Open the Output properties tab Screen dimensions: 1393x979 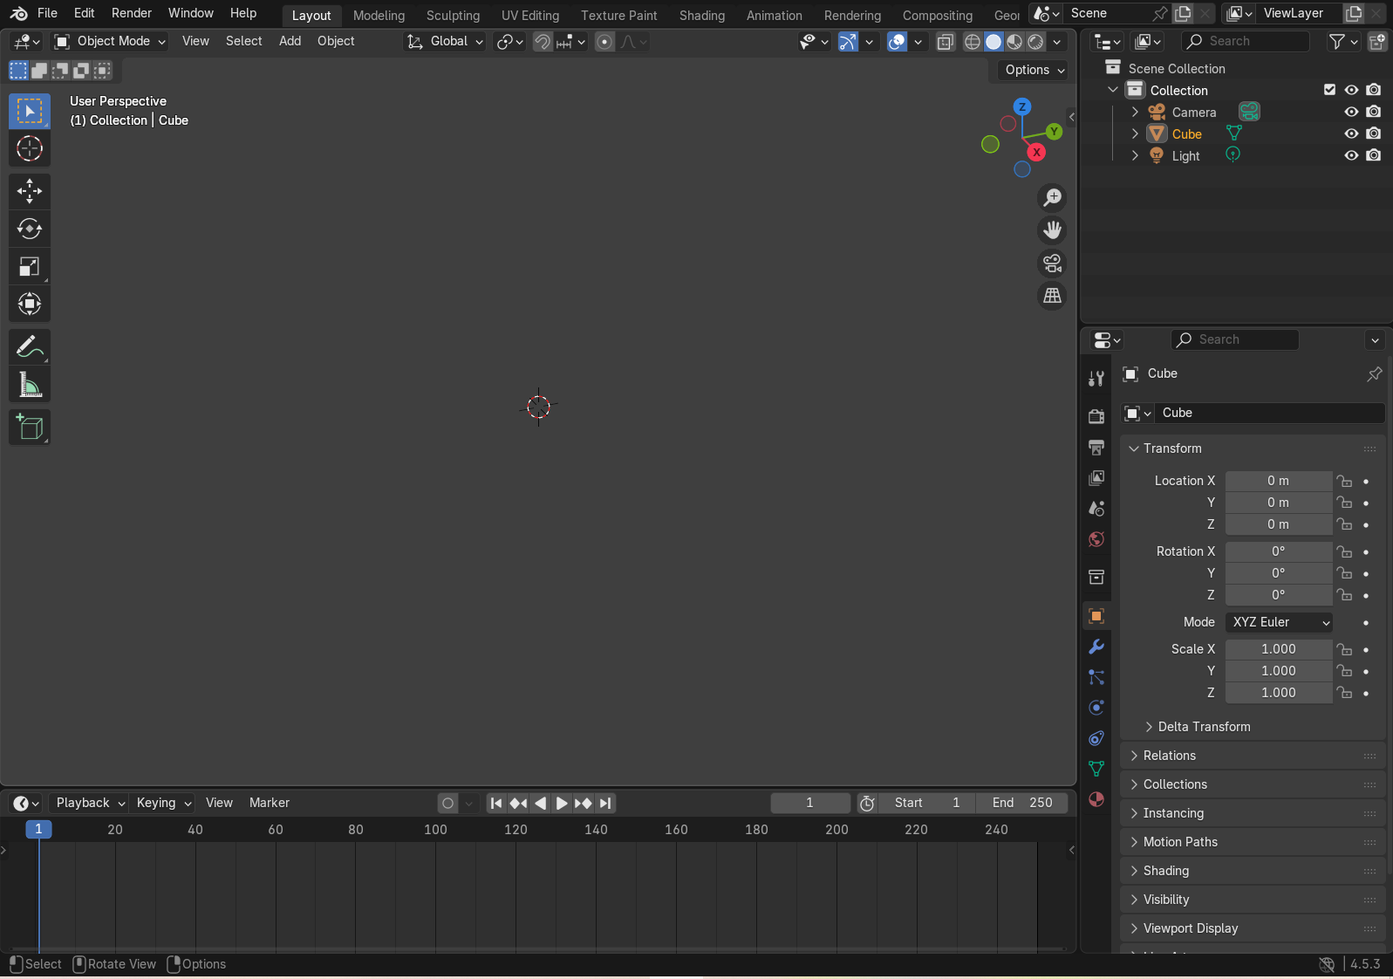tap(1096, 447)
